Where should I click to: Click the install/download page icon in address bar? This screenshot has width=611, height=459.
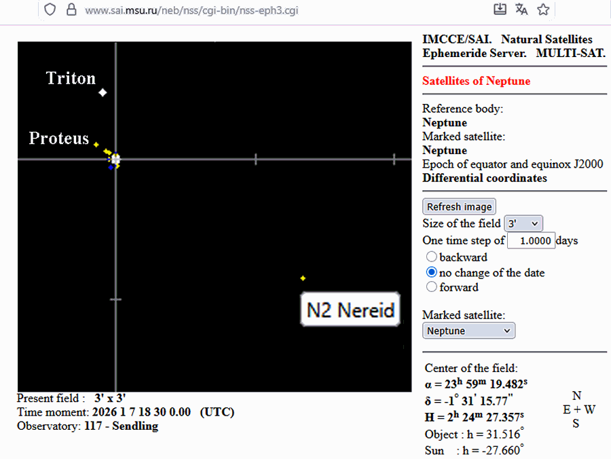pos(500,10)
